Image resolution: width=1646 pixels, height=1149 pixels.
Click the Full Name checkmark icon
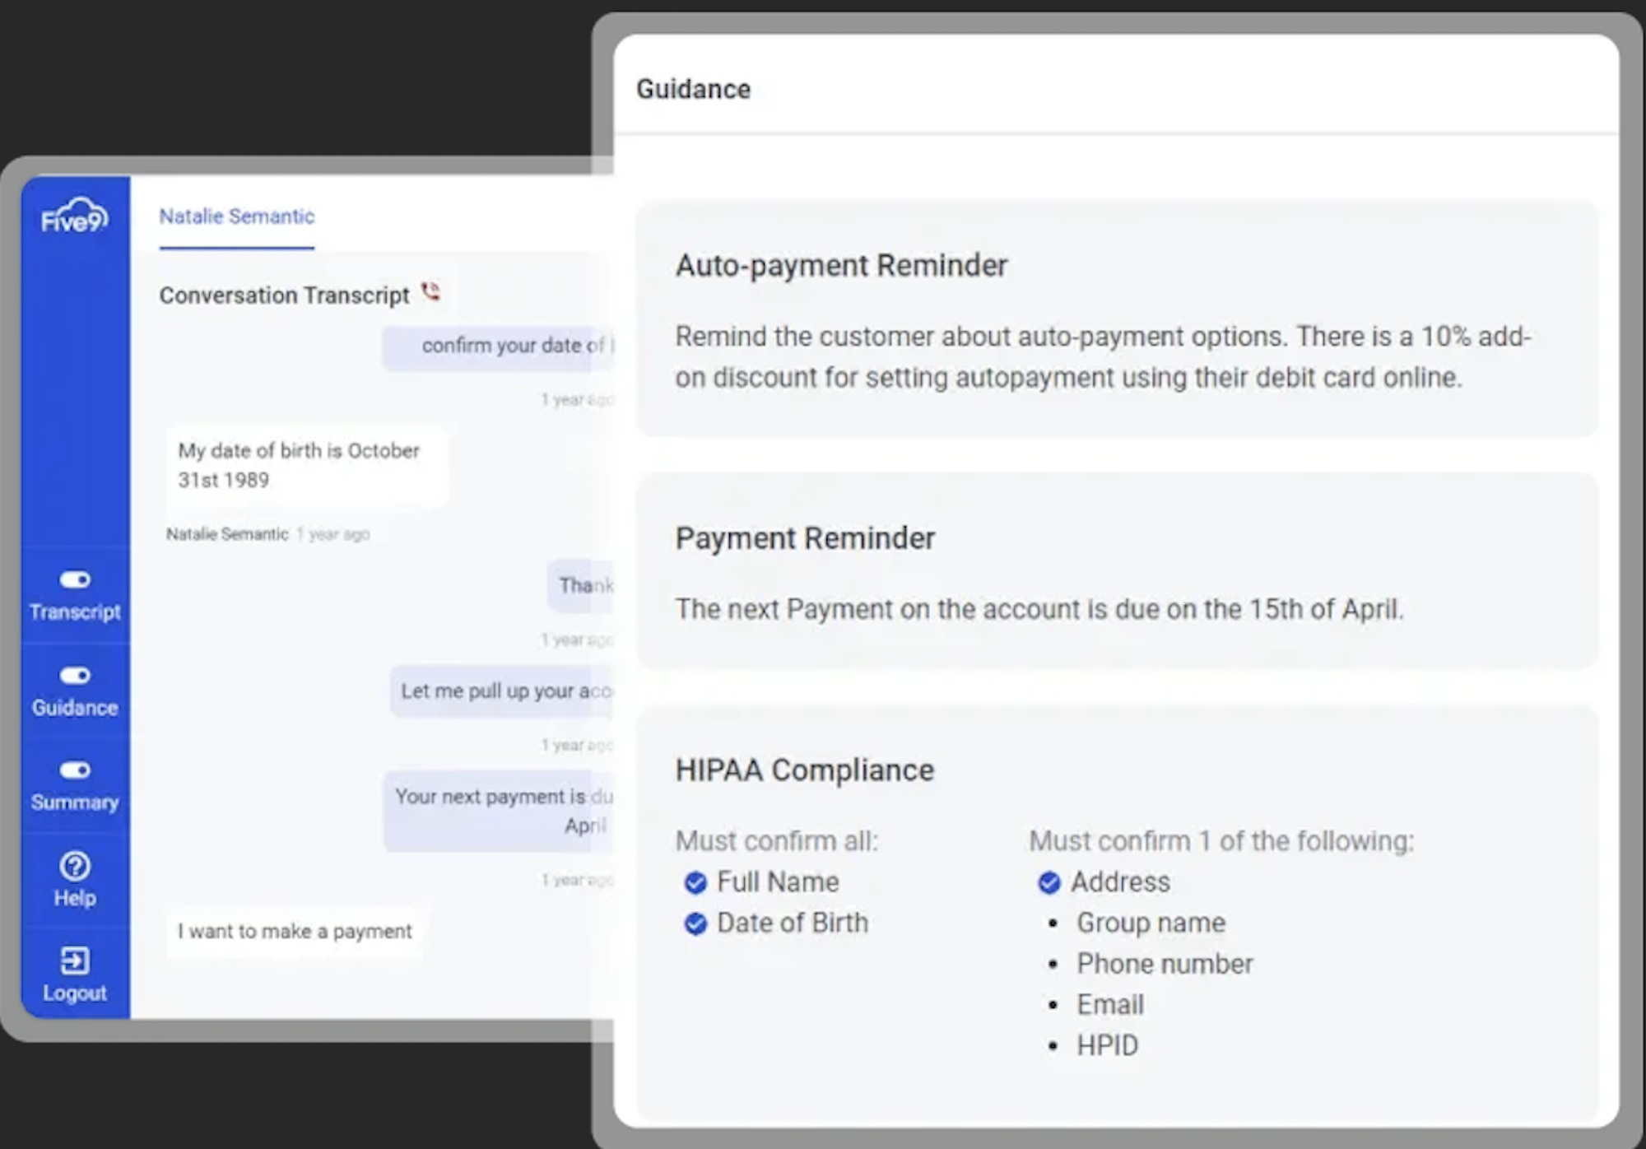(x=695, y=883)
